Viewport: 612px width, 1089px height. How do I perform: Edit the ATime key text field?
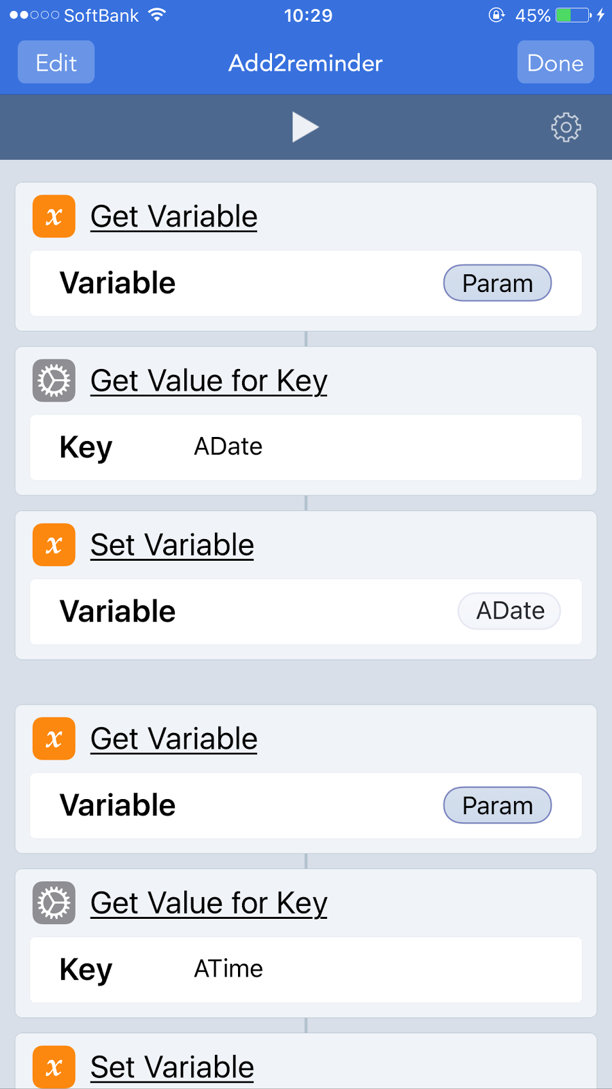381,969
